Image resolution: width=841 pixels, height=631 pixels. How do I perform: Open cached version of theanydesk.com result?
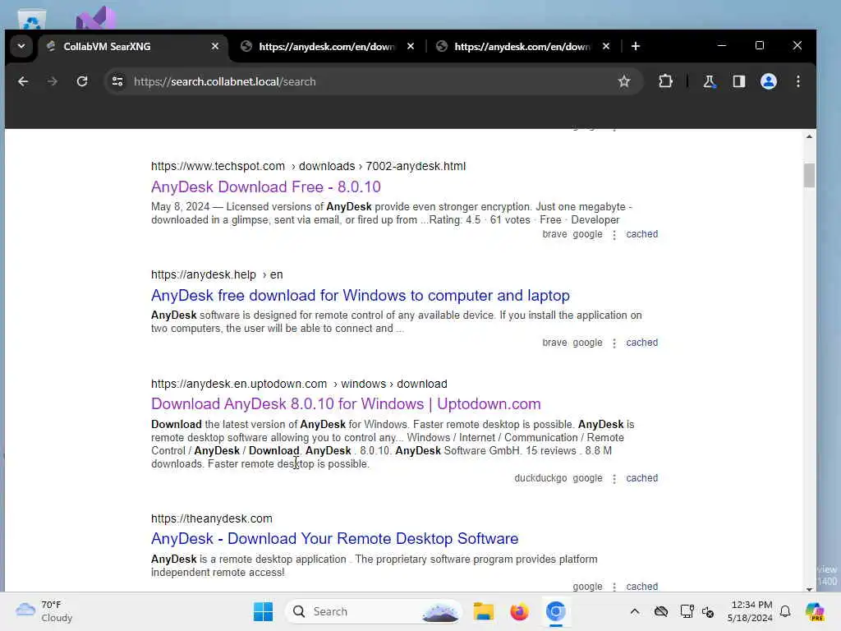tap(642, 587)
